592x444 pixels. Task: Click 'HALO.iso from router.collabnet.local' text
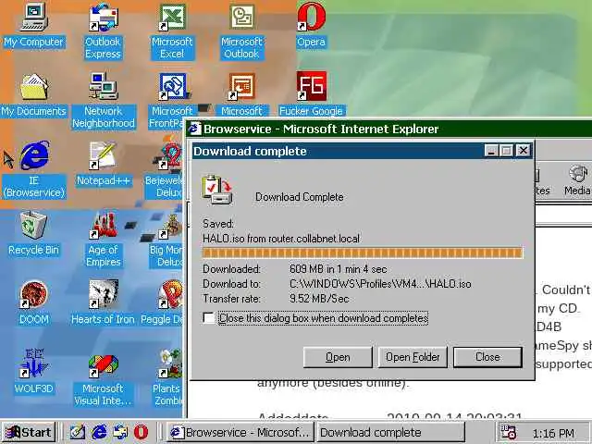281,239
